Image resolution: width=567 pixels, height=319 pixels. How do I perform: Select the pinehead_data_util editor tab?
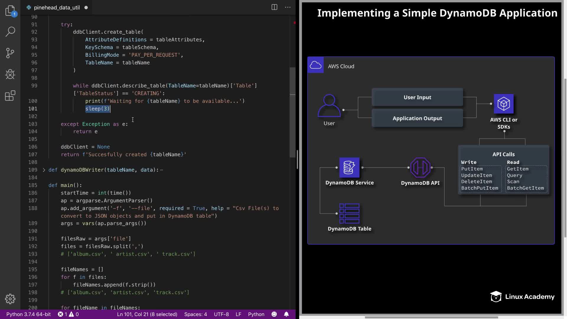pyautogui.click(x=57, y=8)
